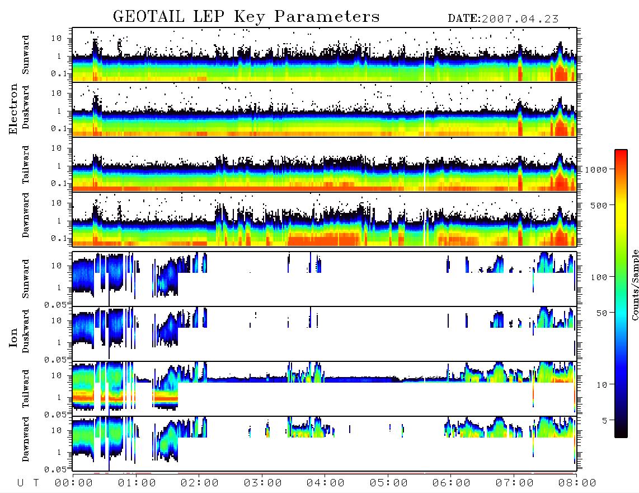Click the "0.05" tick of Ion Dawnward panel
The height and width of the screenshot is (493, 639).
click(56, 469)
